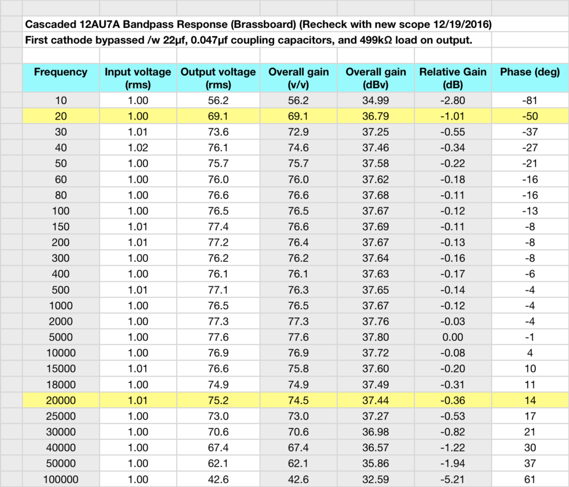Screen dimensions: 569x487
Task: Select the Overall gain (dBv) header cell
Action: [376, 78]
